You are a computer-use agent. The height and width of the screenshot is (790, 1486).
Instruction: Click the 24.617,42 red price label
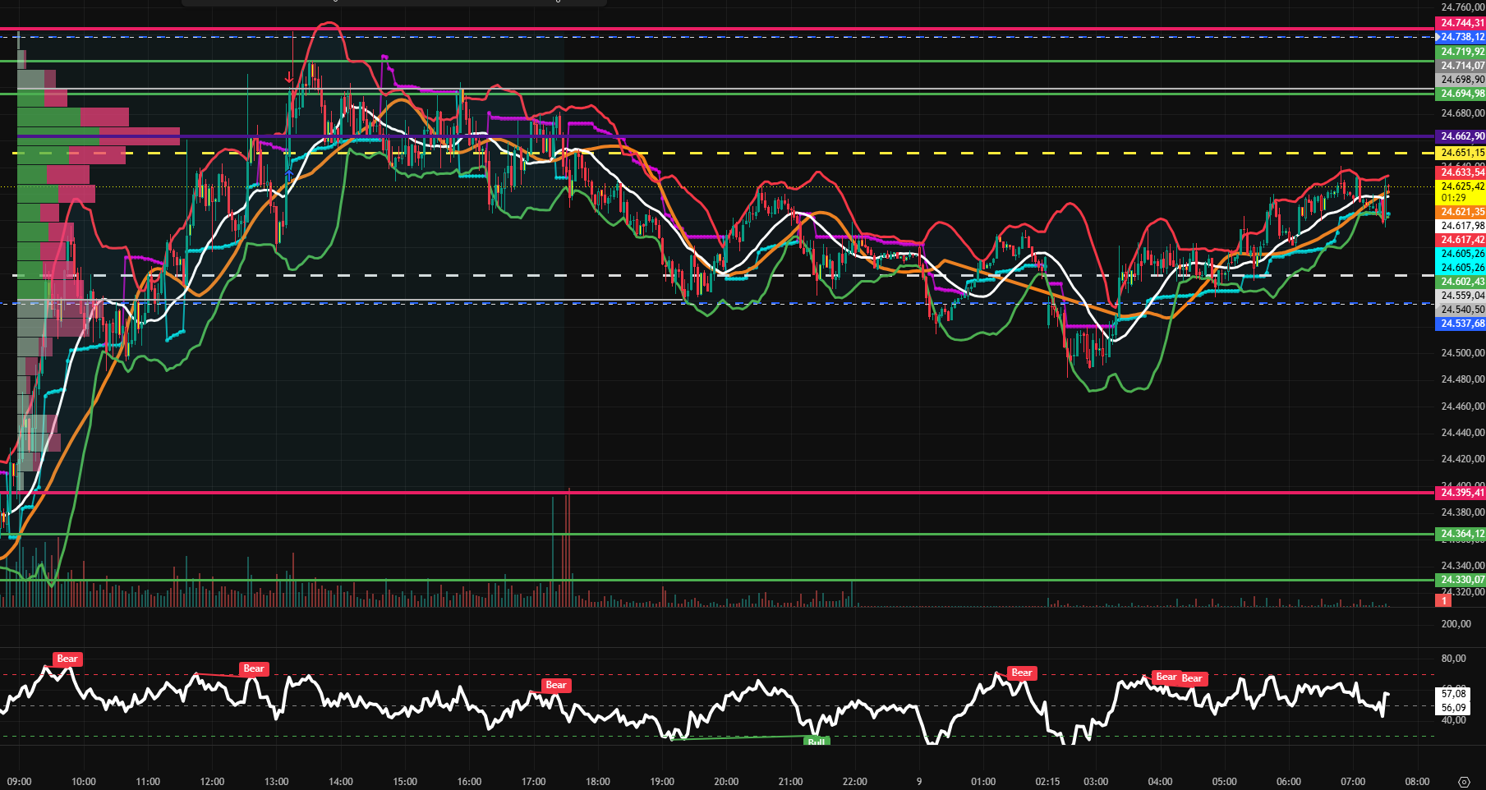click(x=1461, y=240)
